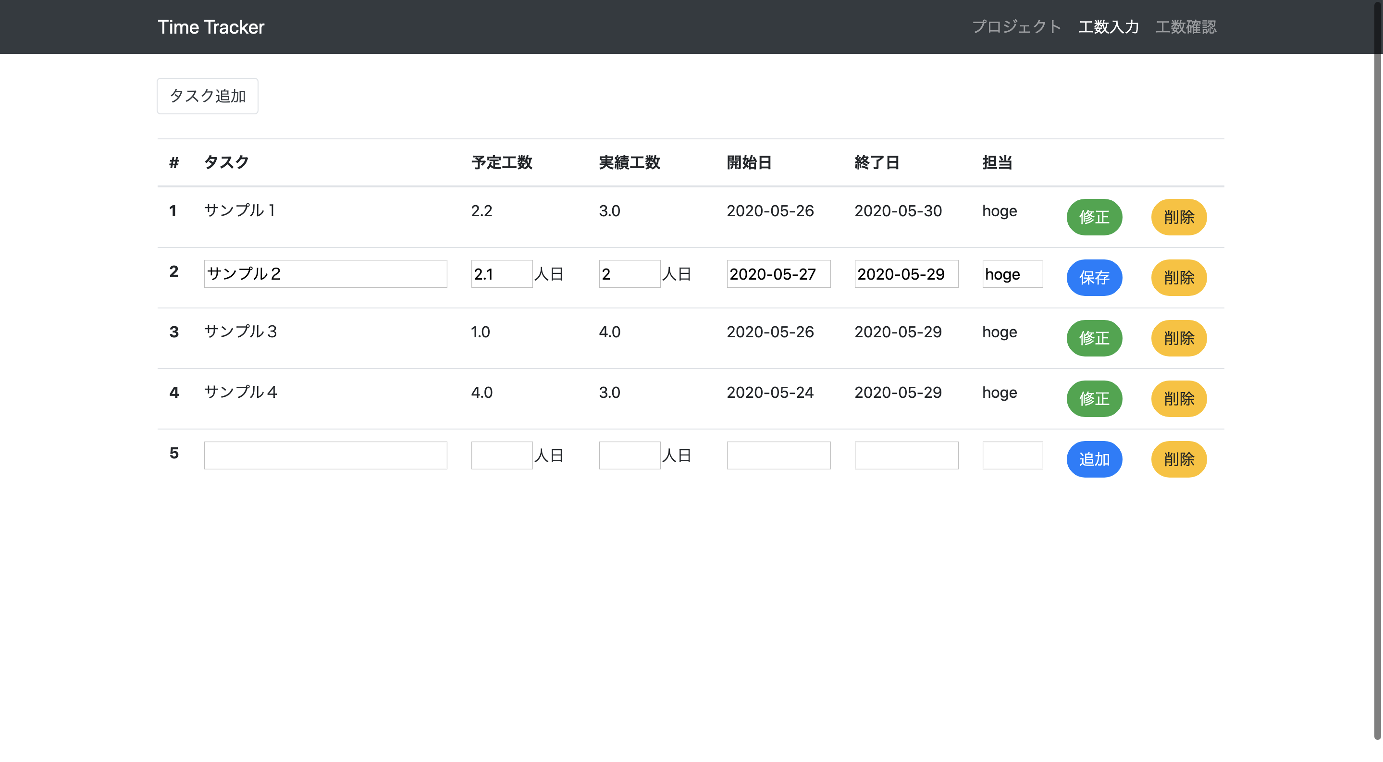
Task: Click 削除 button in row 5
Action: click(1179, 459)
